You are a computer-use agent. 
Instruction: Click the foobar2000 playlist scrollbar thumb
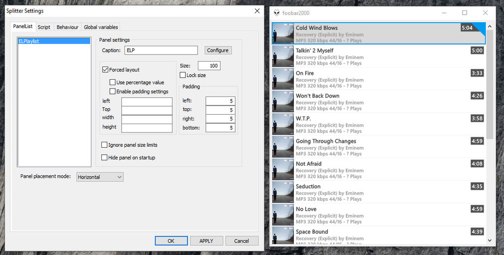coord(490,85)
